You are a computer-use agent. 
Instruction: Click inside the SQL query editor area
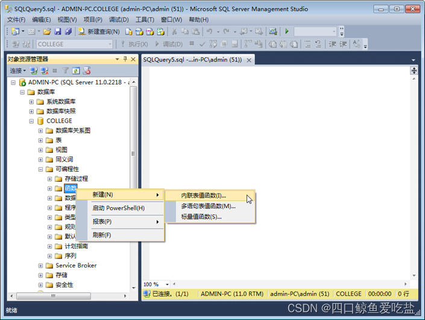[x=279, y=174]
